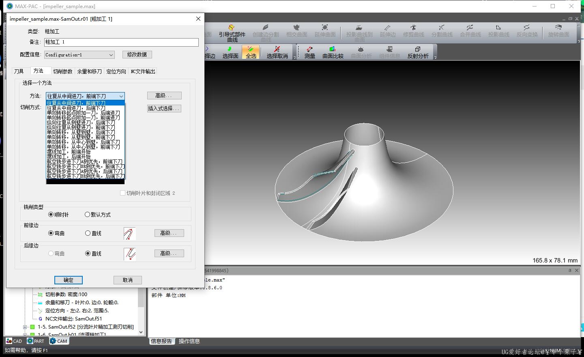Switch to the 操作信息 tab

[189, 341]
